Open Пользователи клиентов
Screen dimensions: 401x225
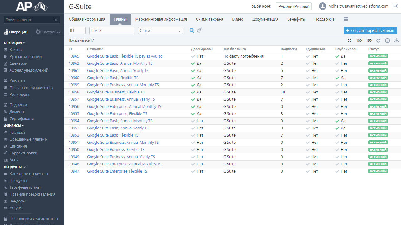tap(31, 88)
